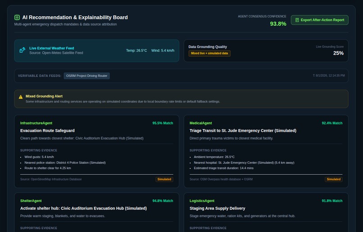Click the 94.8% Match score
This screenshot has height=232, width=363.
click(x=163, y=201)
